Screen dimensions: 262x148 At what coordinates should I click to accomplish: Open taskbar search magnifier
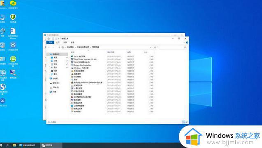click(7, 145)
